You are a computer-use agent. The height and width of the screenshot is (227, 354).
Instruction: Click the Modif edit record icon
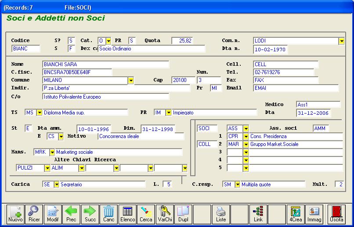coord(53,214)
